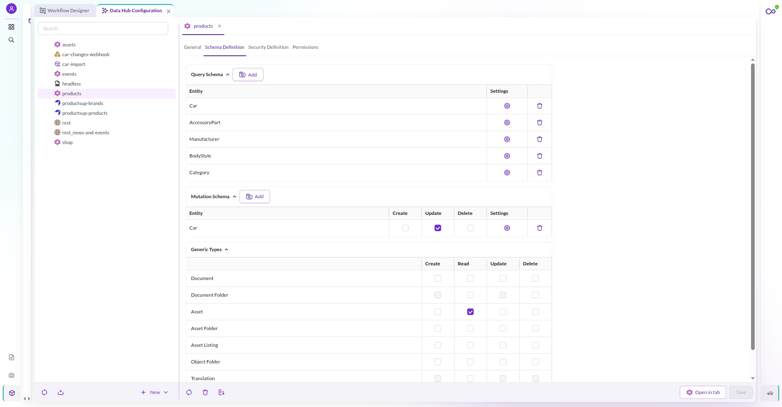This screenshot has height=407, width=782.
Task: Click the export icon beside tree reload
Action: (61, 392)
